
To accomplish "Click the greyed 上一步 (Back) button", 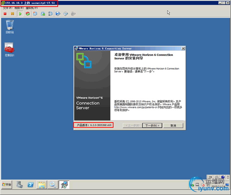I will 132,125.
